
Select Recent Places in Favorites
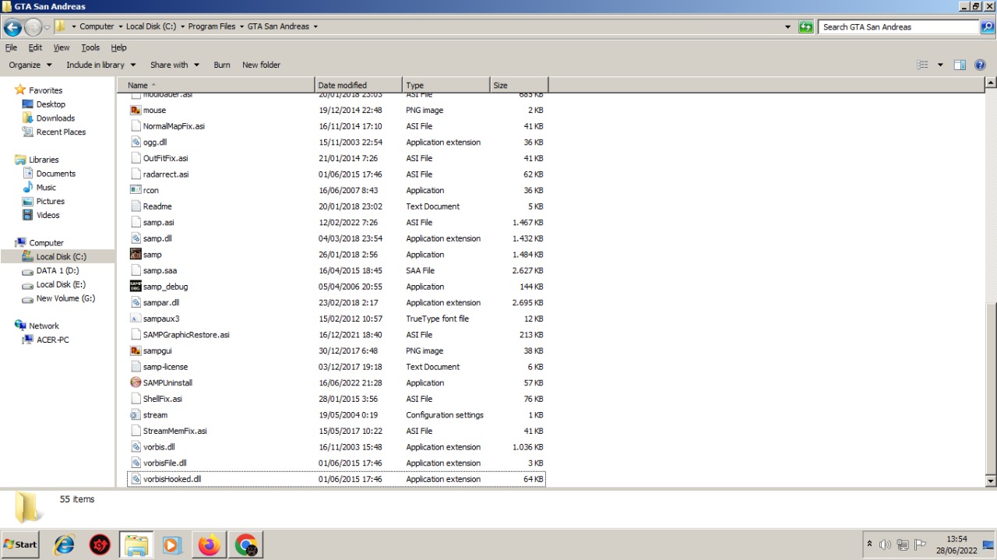point(61,132)
